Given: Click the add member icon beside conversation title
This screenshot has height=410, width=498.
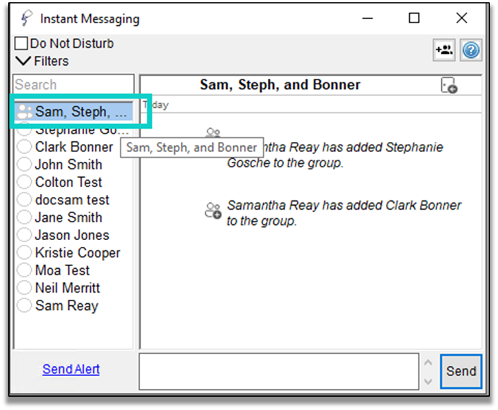Looking at the screenshot, I should coord(449,86).
